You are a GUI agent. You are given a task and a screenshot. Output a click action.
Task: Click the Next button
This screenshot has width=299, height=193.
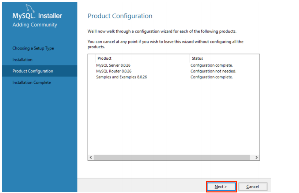point(221,186)
